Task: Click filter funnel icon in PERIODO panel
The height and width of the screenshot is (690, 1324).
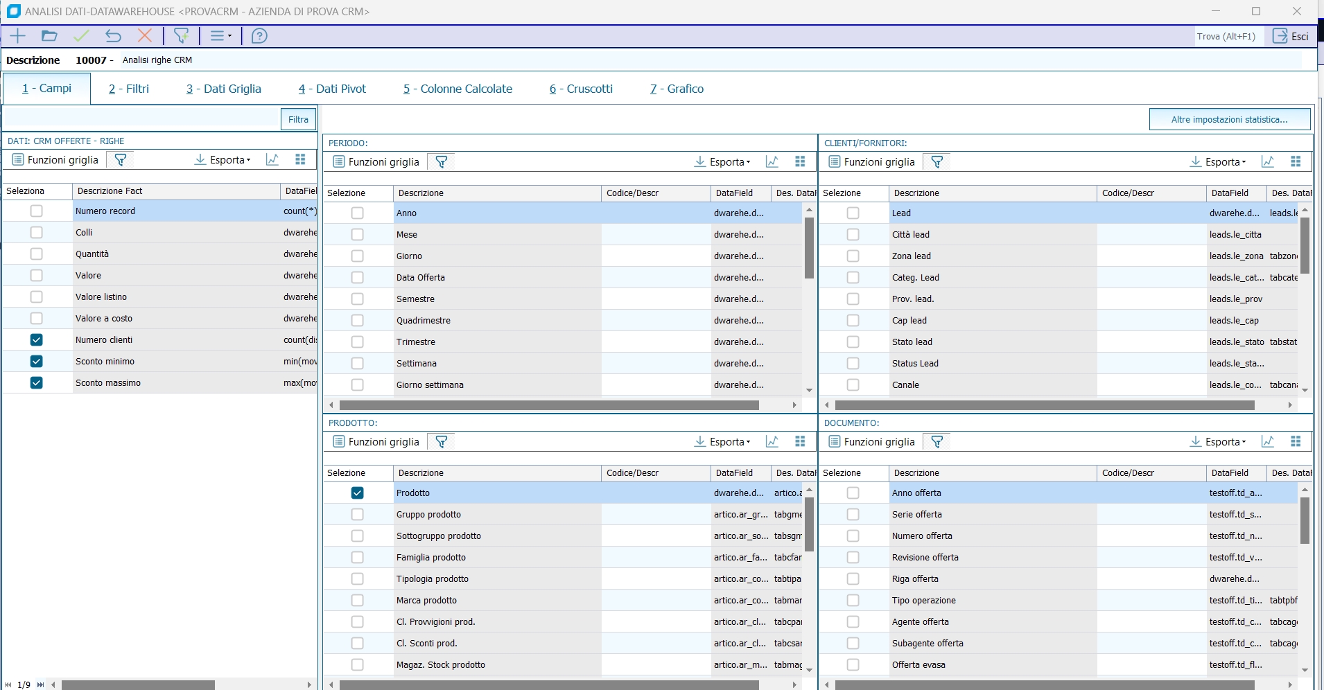Action: [441, 161]
